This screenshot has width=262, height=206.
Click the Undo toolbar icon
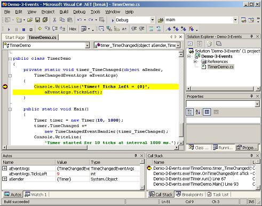[x=80, y=20]
